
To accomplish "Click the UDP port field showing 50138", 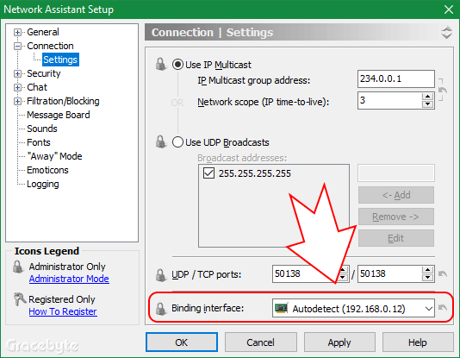I will coord(305,274).
